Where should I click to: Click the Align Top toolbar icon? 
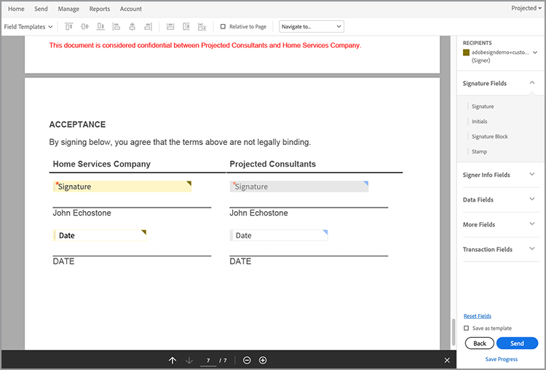point(69,26)
